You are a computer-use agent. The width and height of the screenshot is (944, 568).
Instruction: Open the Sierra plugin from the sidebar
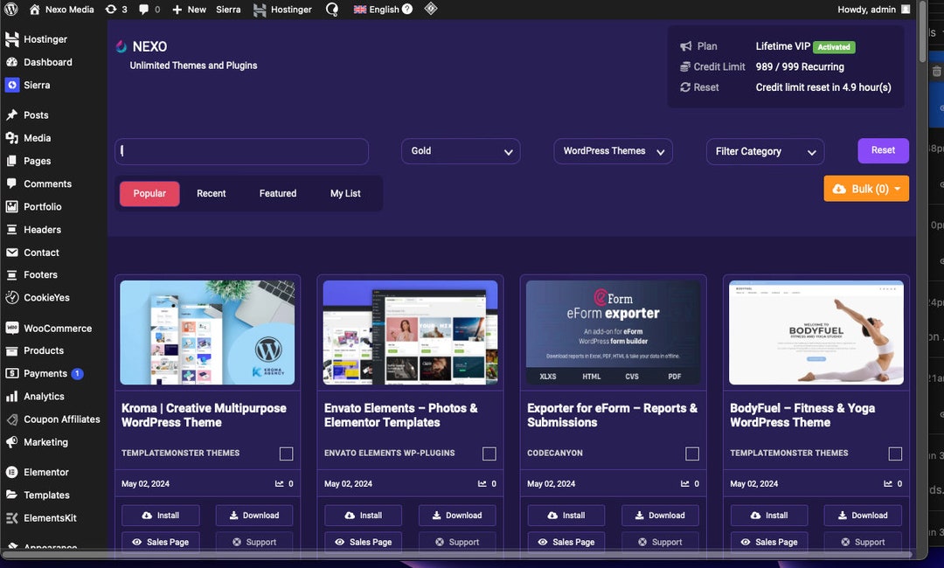[38, 85]
